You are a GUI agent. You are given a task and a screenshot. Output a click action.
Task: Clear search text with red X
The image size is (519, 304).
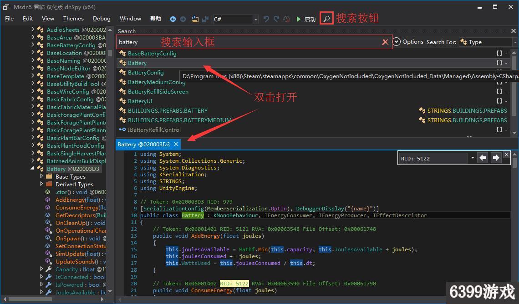pyautogui.click(x=385, y=42)
